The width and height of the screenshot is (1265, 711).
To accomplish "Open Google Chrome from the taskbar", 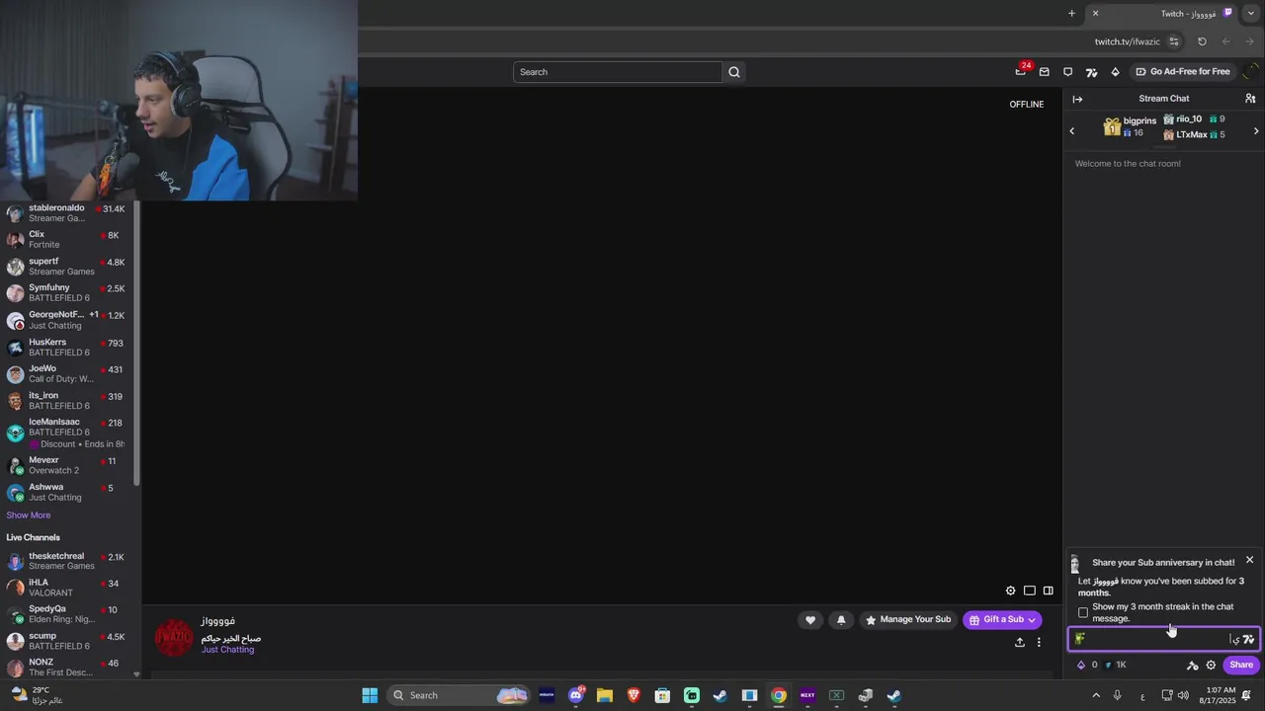I will pos(779,695).
